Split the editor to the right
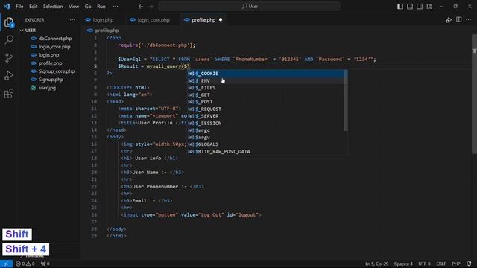This screenshot has width=477, height=268. (459, 20)
